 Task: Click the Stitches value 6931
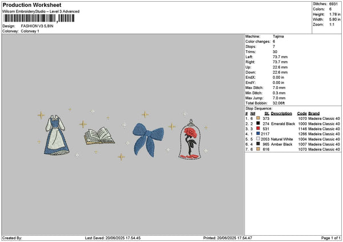pos(333,4)
